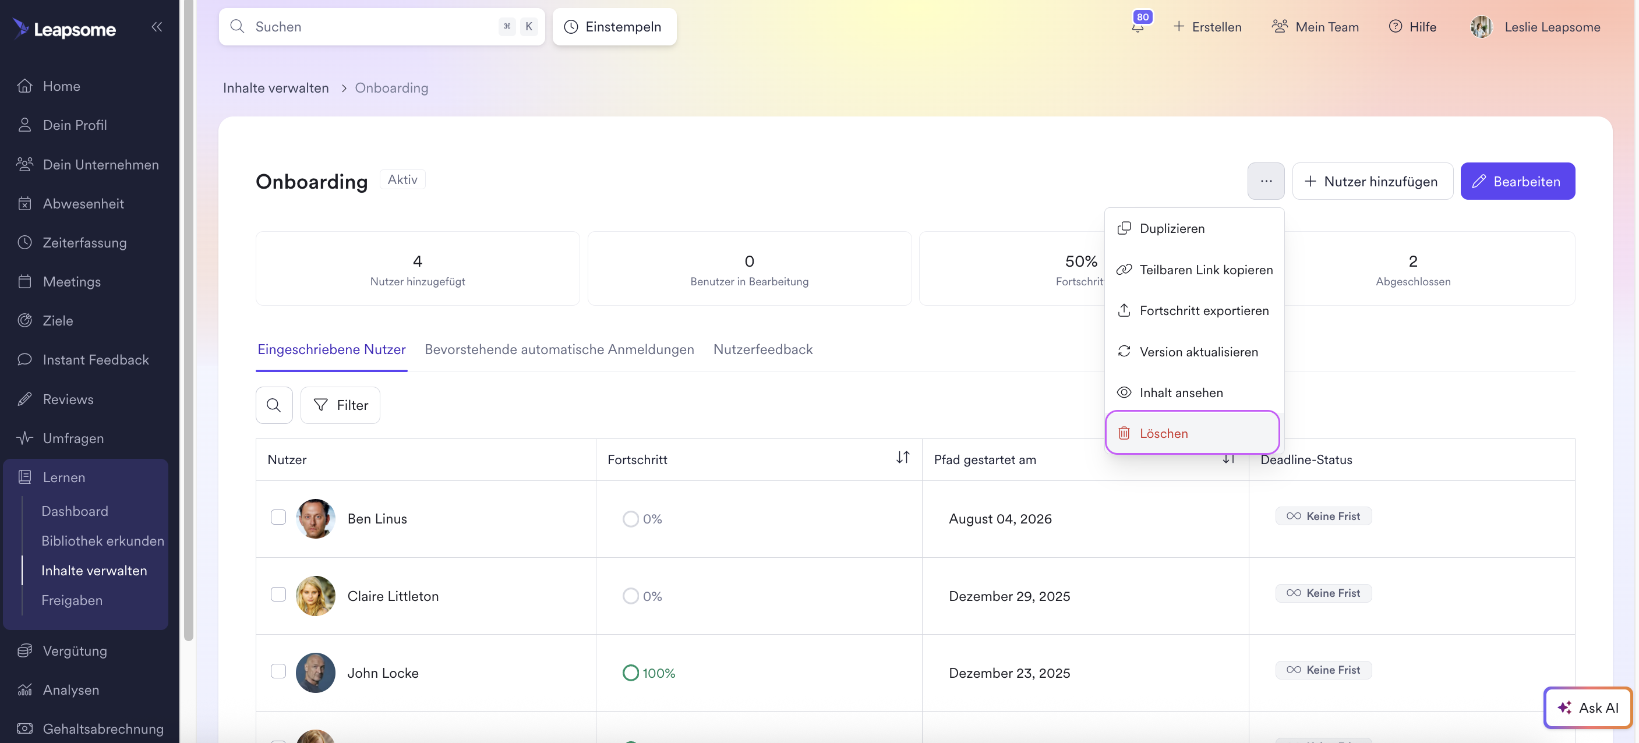Open Mein Team in top bar
The height and width of the screenshot is (743, 1639).
pos(1315,27)
